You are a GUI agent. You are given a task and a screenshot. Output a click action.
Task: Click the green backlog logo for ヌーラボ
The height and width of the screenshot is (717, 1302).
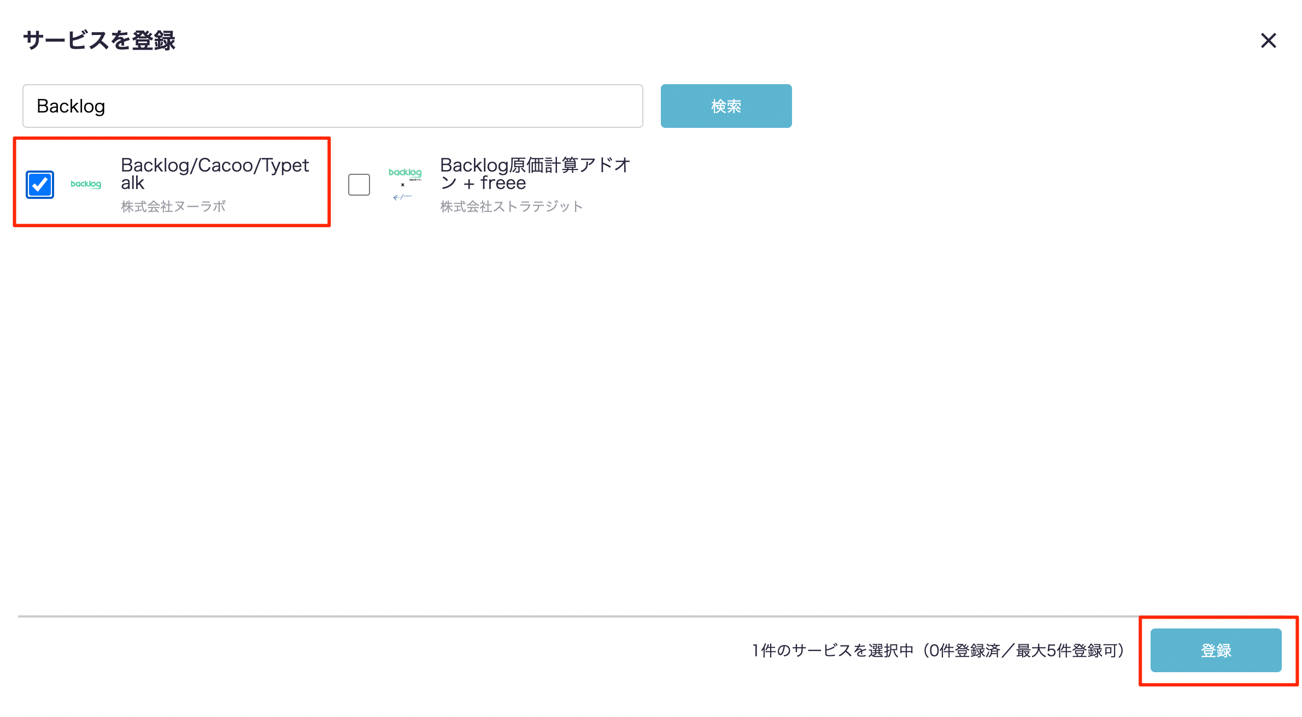click(x=86, y=185)
